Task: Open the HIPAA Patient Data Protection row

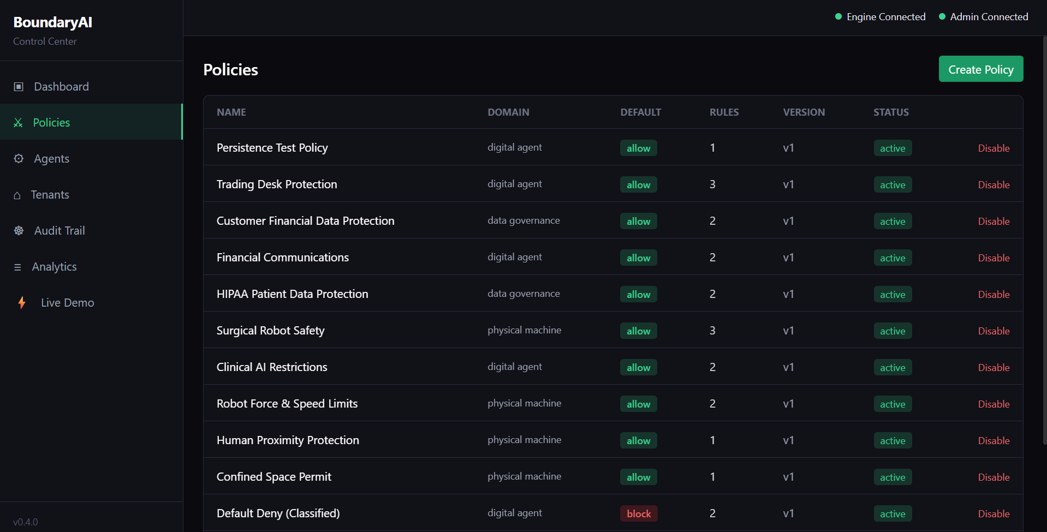Action: point(292,294)
